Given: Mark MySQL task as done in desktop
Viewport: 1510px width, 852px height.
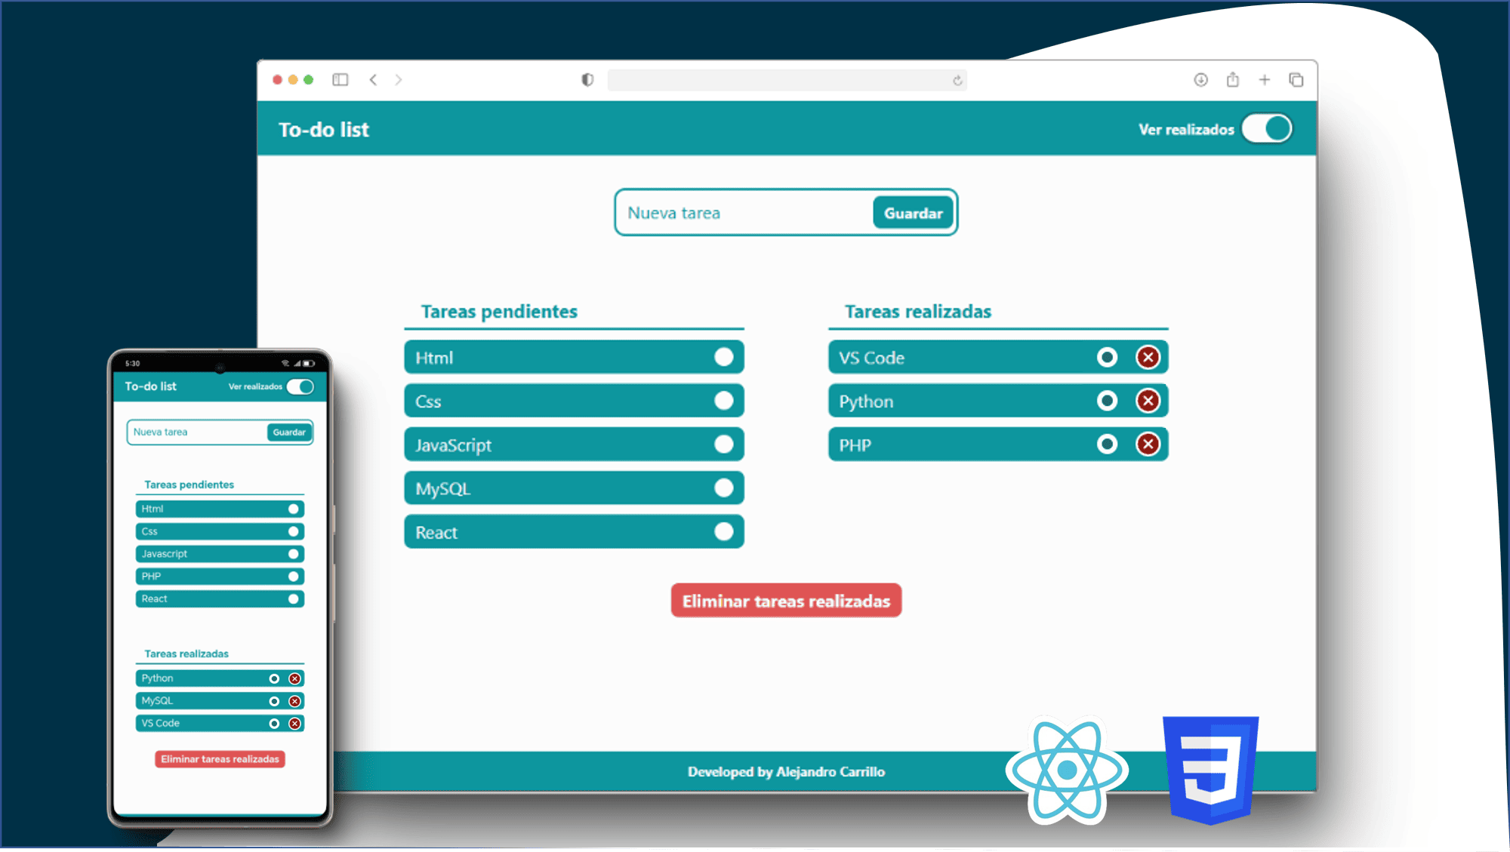Looking at the screenshot, I should 723,488.
